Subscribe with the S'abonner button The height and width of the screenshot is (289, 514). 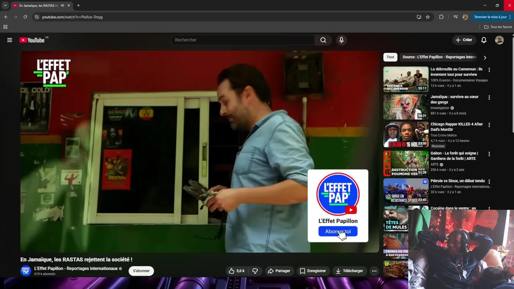pos(141,271)
